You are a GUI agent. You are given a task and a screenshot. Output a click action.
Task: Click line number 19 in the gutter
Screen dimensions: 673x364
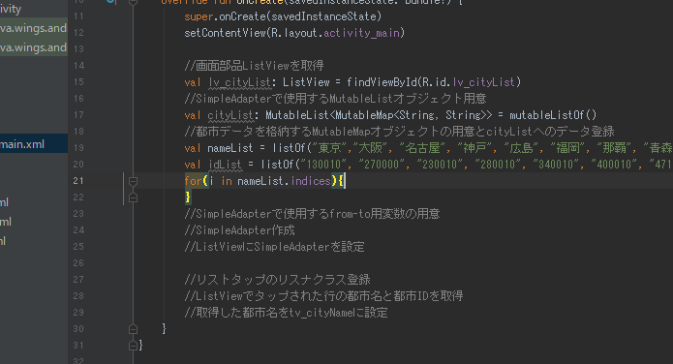(78, 148)
